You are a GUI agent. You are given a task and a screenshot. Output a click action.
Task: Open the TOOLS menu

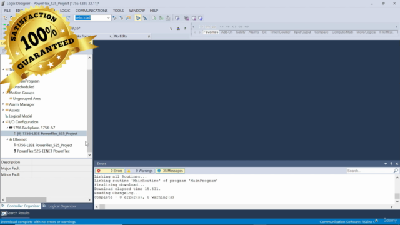tap(118, 11)
